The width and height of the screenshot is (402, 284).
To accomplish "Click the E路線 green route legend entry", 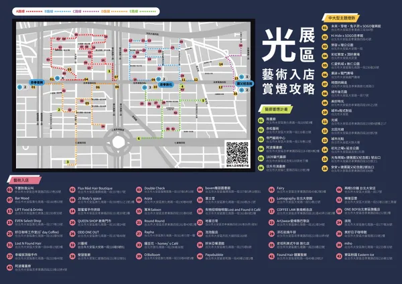I will pyautogui.click(x=143, y=11).
